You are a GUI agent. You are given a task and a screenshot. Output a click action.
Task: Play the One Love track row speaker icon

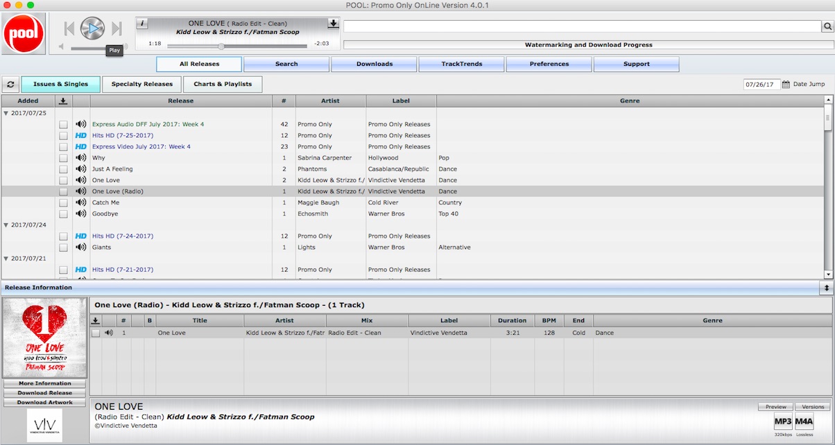pos(109,333)
